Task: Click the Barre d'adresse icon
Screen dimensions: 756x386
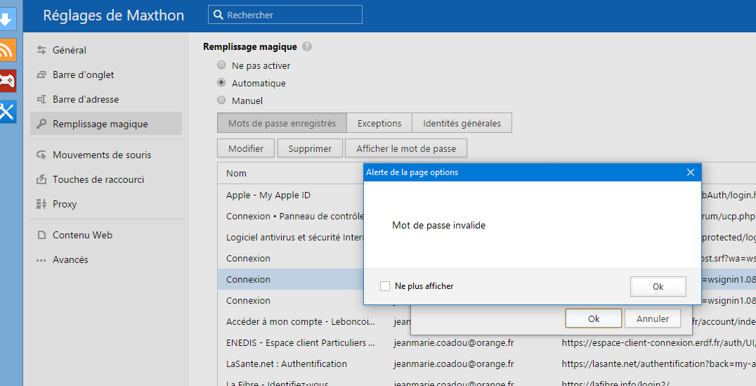Action: (x=41, y=99)
